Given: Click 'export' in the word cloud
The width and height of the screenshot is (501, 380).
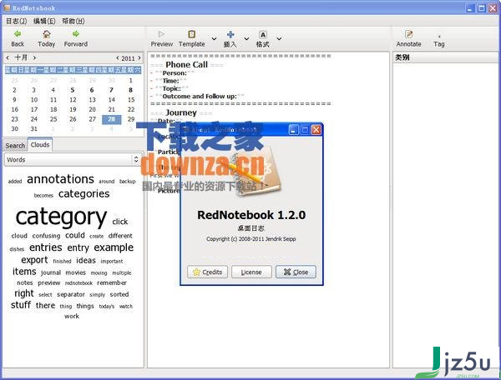Looking at the screenshot, I should pyautogui.click(x=34, y=260).
